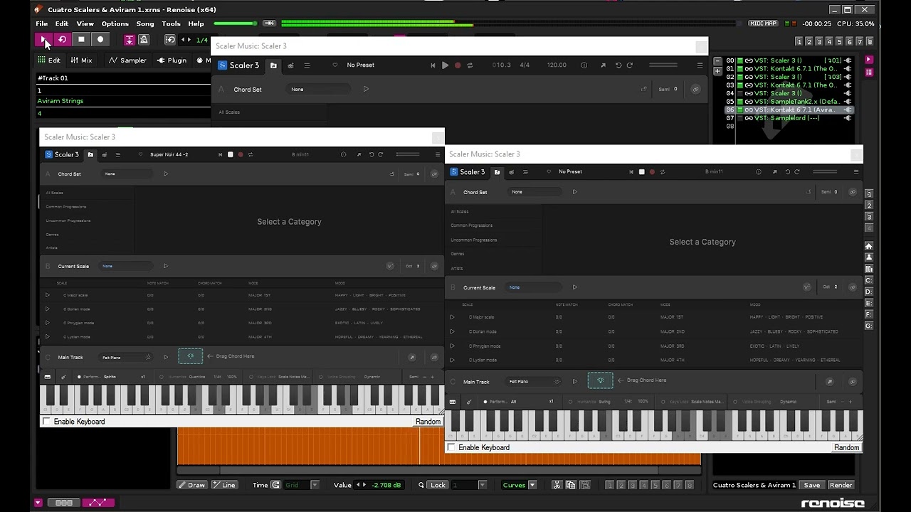The image size is (911, 512).
Task: Click redo icon in top Scaler window header
Action: [629, 65]
